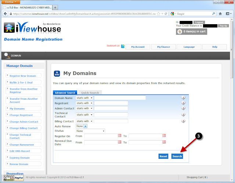This screenshot has width=235, height=183.
Task: Open Register New Domain link
Action: [x=23, y=76]
